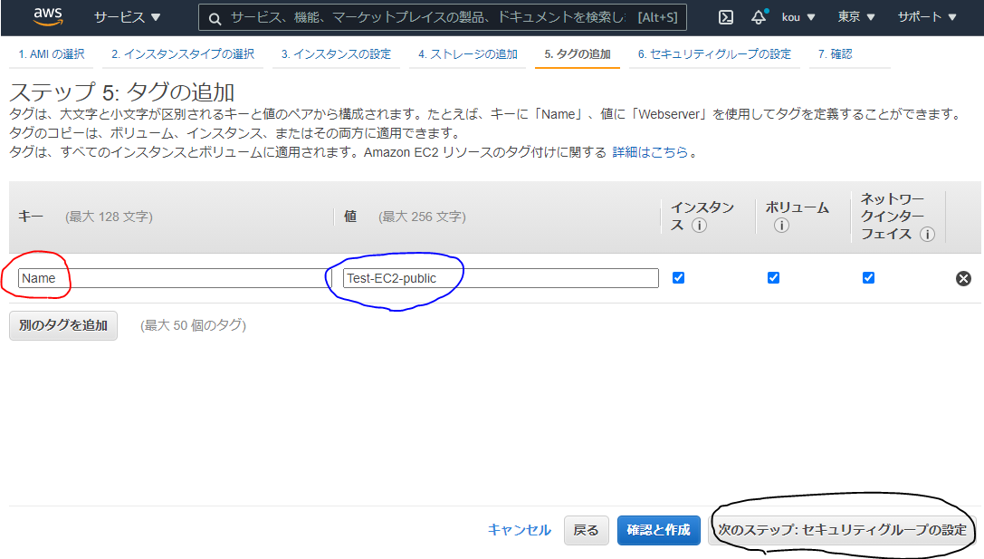The height and width of the screenshot is (559, 984).
Task: Open the 詳細はこちら link
Action: [650, 152]
